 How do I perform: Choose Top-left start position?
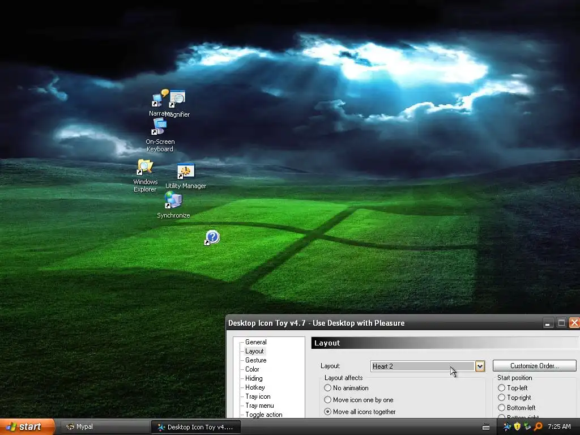(x=501, y=387)
